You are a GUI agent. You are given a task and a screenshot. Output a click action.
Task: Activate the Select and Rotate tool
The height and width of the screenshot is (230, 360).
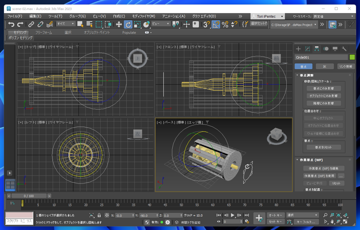pos(128,24)
